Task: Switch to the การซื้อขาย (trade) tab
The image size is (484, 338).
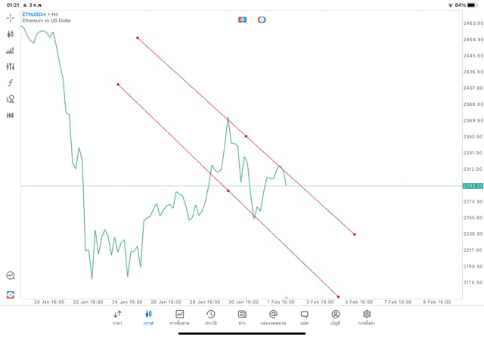Action: [179, 317]
